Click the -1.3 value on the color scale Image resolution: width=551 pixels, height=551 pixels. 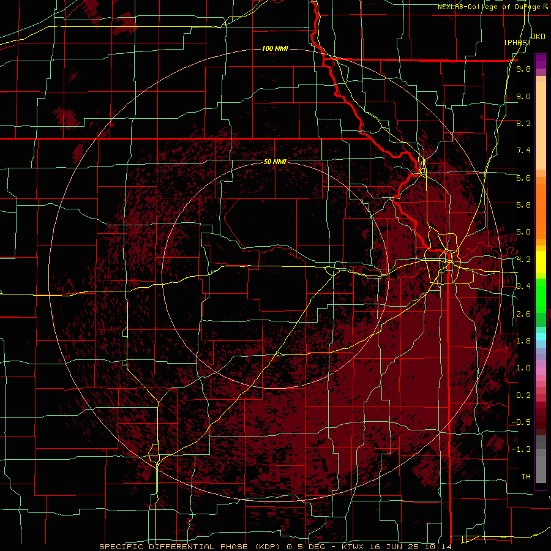coord(521,449)
